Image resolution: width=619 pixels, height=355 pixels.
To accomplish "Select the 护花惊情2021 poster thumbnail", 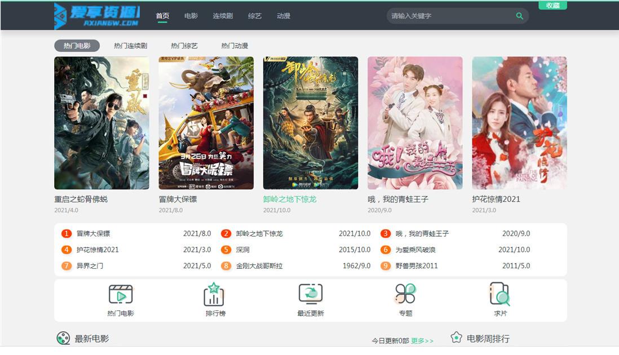I will pos(519,123).
